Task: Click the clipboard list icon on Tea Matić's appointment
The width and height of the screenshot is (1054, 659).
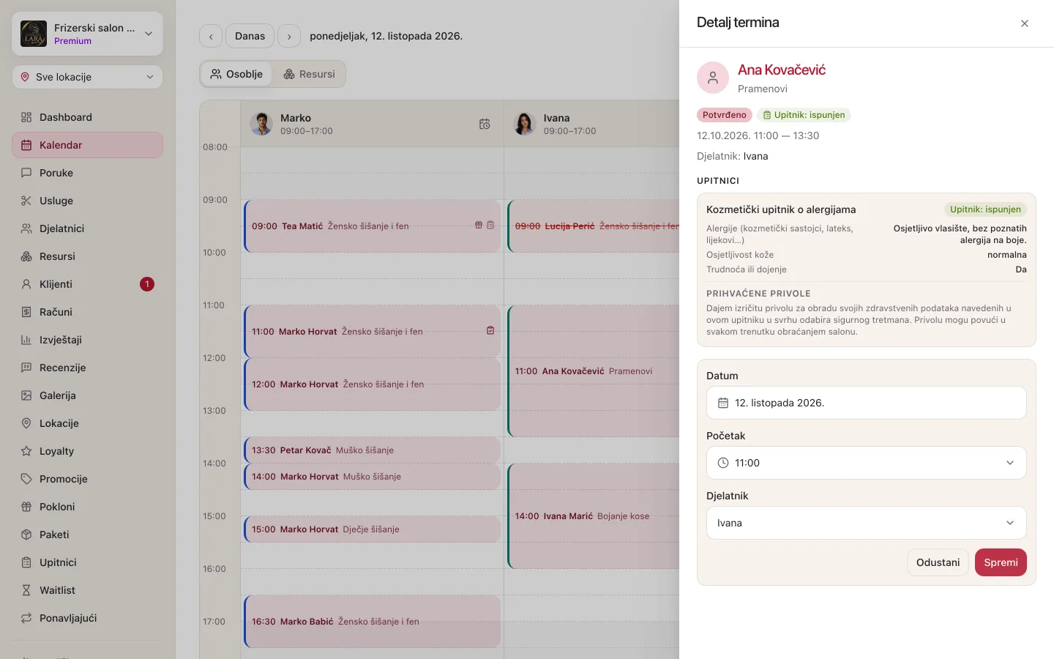Action: [x=490, y=226]
